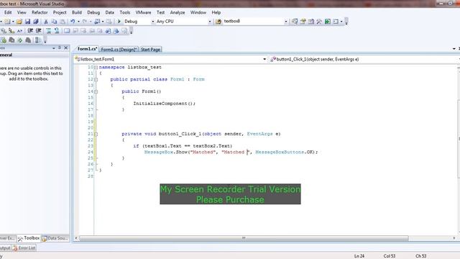Screen dimensions: 460x259
Task: Select the Form1.cs* code tab
Action: coord(87,49)
